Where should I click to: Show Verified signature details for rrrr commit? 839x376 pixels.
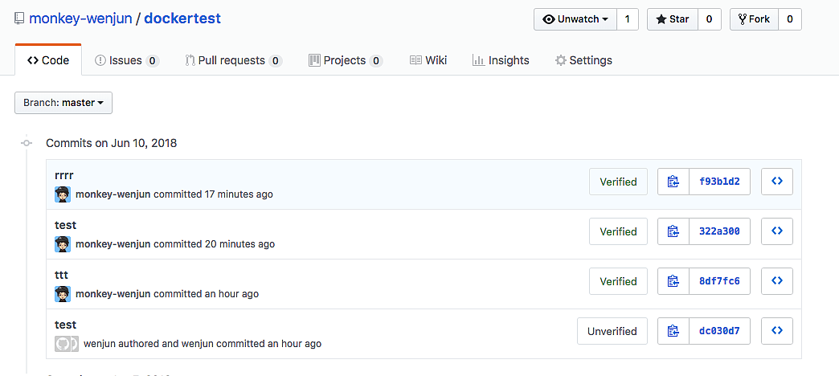click(x=618, y=182)
